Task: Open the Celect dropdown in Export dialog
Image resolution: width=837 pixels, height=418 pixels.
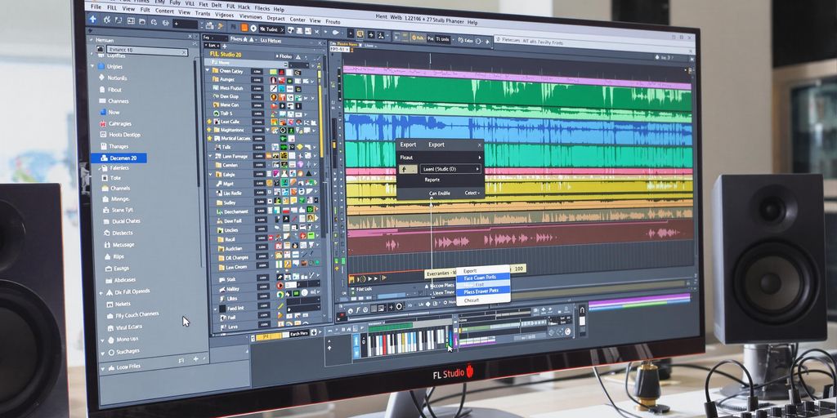Action: click(x=473, y=193)
